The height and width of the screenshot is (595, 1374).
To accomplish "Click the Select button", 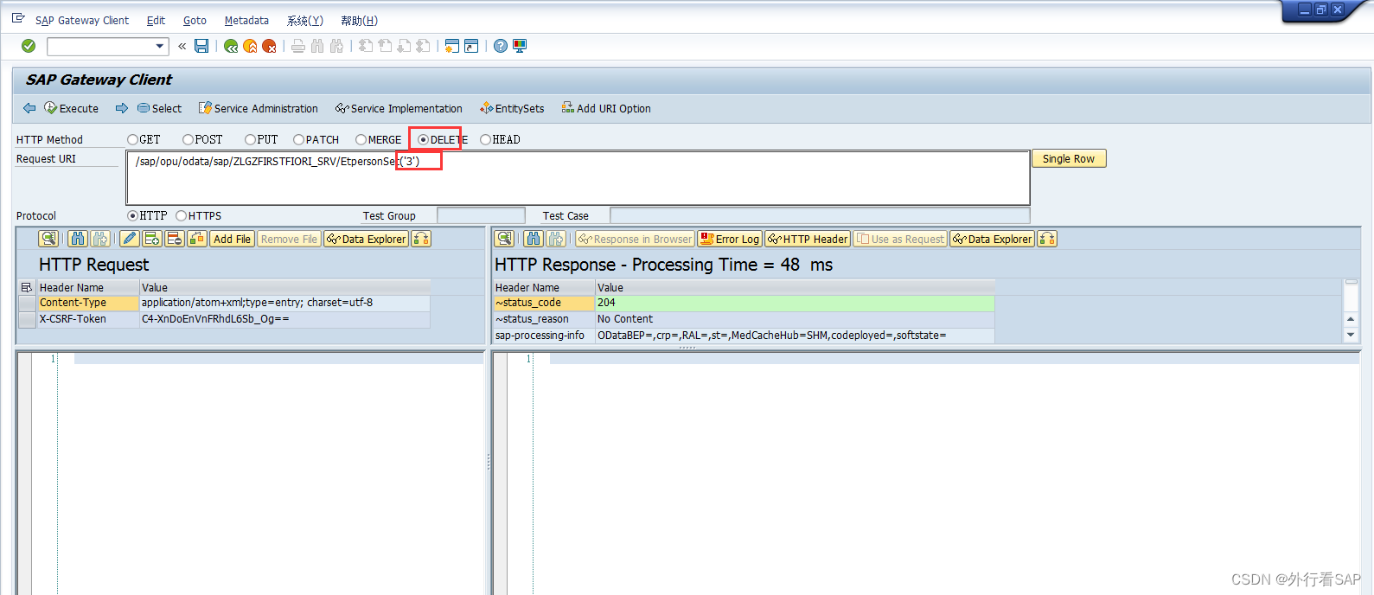I will point(160,108).
